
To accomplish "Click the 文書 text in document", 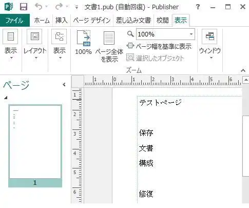I will 146,148.
